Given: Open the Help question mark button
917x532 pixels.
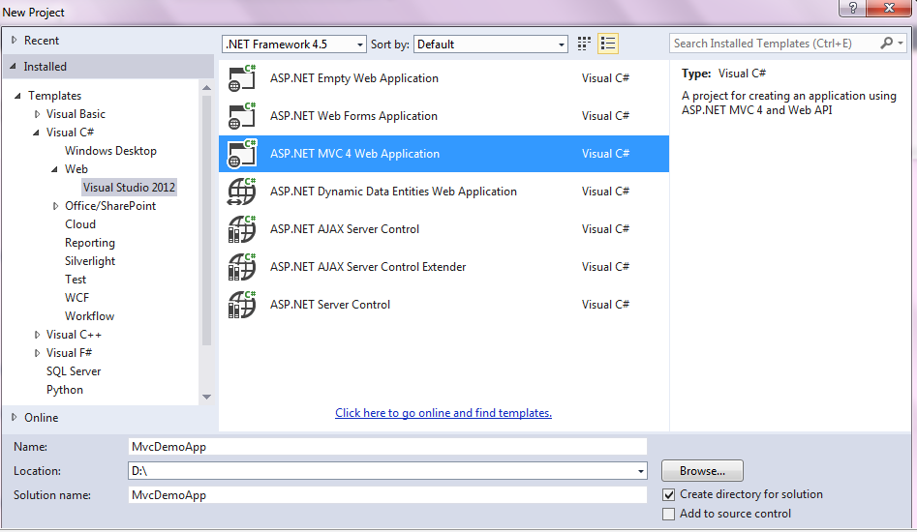Looking at the screenshot, I should 853,8.
